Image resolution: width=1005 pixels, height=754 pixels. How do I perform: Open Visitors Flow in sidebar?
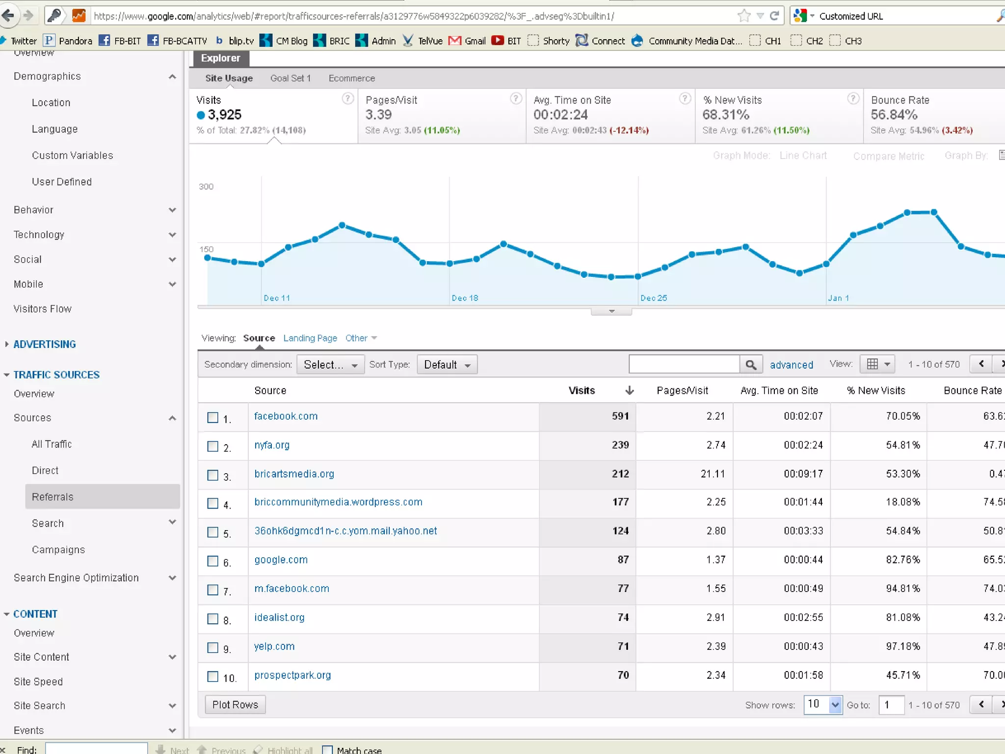43,309
